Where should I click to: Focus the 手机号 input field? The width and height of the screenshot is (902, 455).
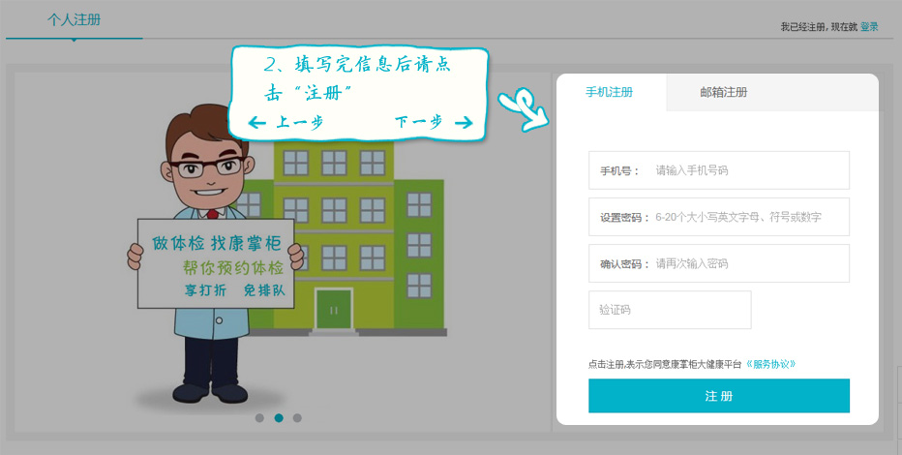718,170
